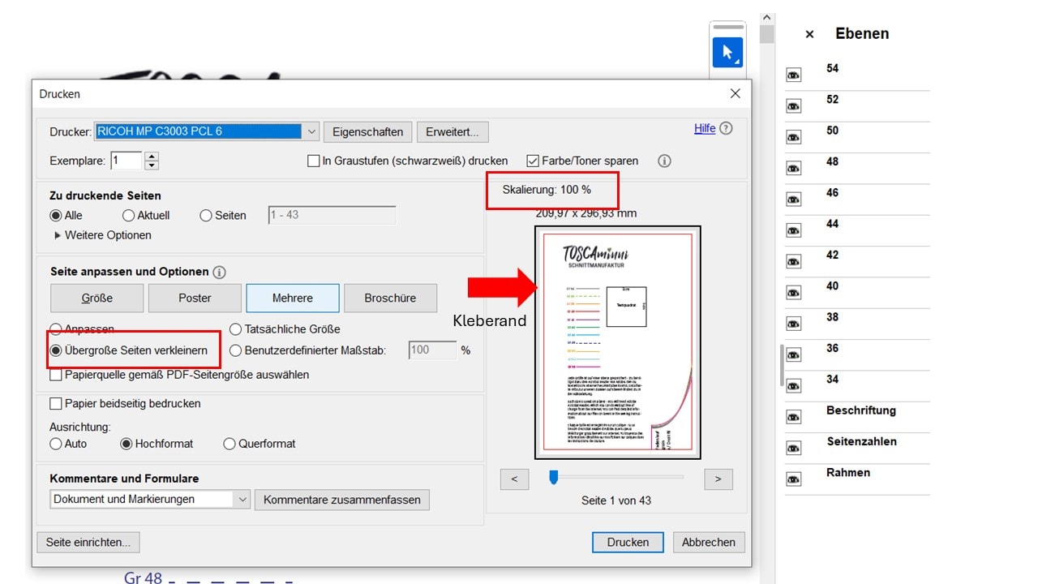Close the Ebenen panel with the X
The image size is (1038, 584).
coord(809,34)
